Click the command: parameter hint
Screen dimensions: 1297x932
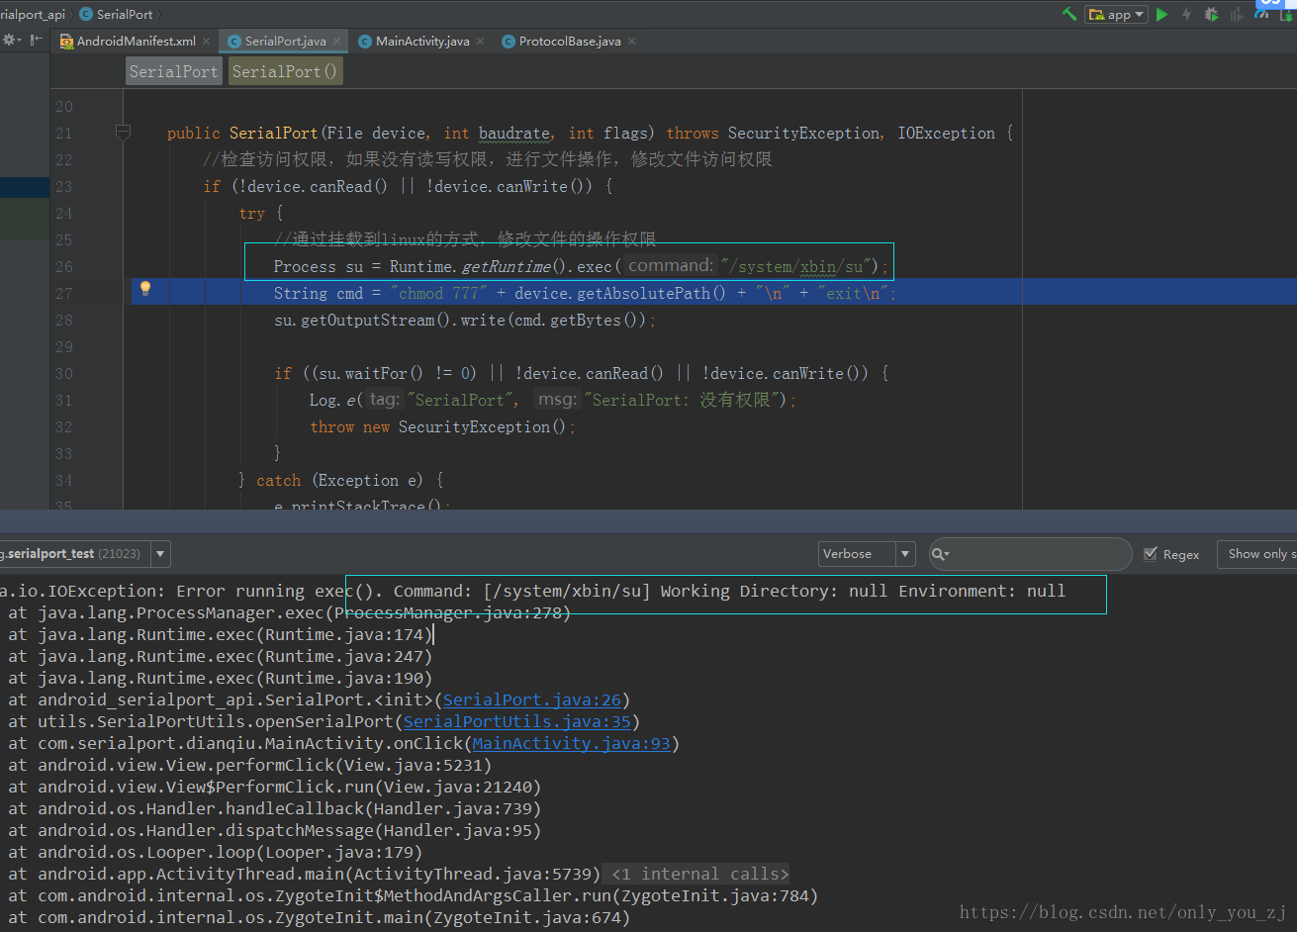[670, 265]
